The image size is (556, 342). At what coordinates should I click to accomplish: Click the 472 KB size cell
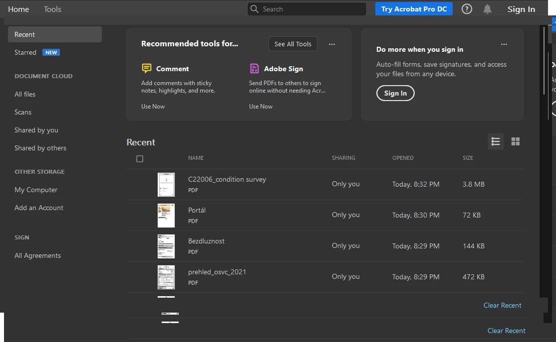(x=473, y=277)
